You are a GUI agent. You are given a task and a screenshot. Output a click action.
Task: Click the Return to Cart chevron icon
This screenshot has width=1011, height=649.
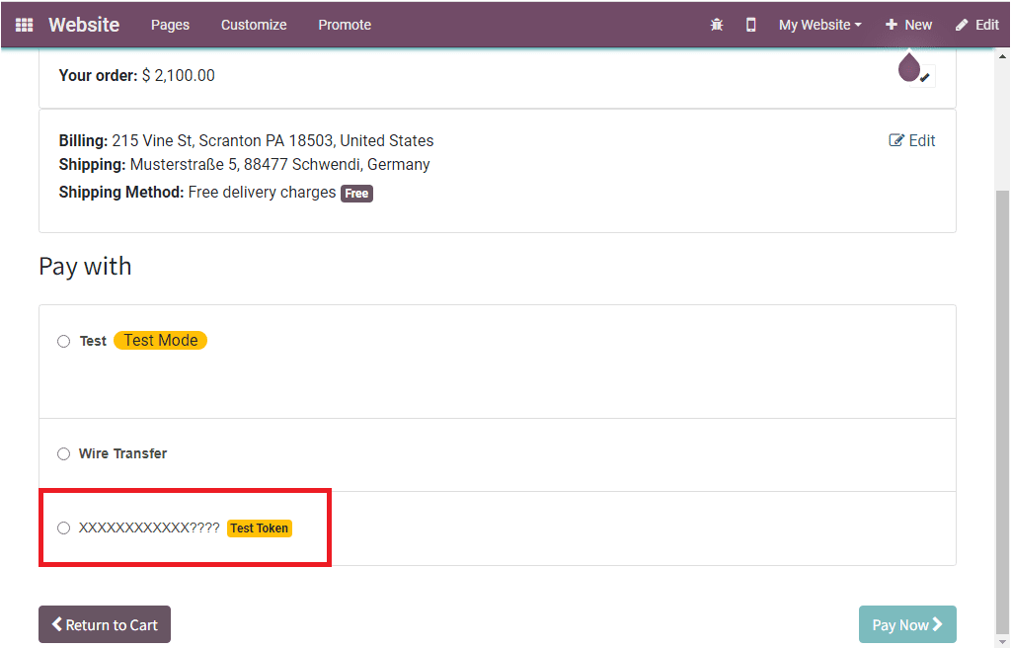(x=57, y=624)
